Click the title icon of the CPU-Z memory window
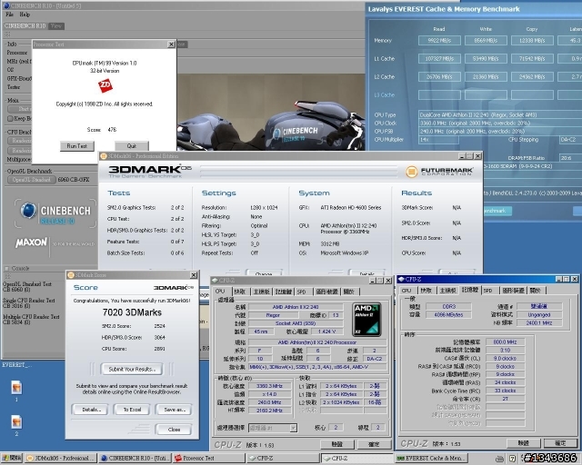The width and height of the screenshot is (582, 465). (401, 279)
